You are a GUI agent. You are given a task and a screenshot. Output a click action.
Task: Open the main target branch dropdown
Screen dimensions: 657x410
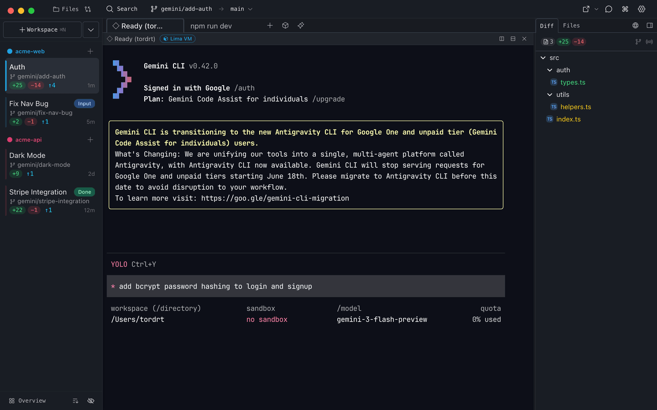[x=241, y=9]
